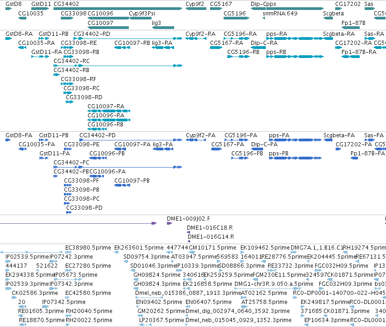386x327 pixels.
Task: Select the Cyp9f2-RA transcript label
Action: 200,34
